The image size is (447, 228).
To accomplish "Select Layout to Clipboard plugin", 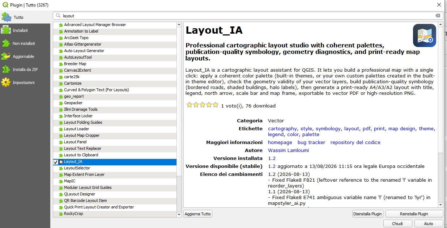I will (x=115, y=155).
